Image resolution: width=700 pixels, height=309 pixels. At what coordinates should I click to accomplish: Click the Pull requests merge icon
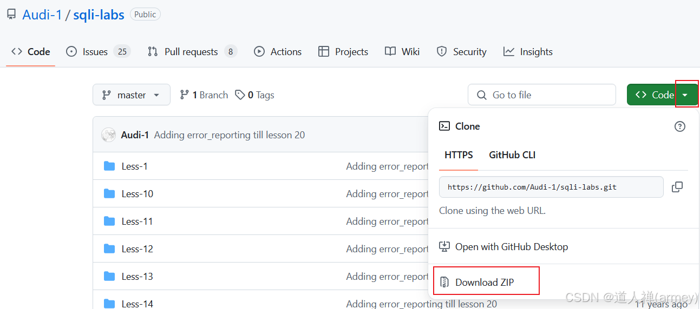153,52
